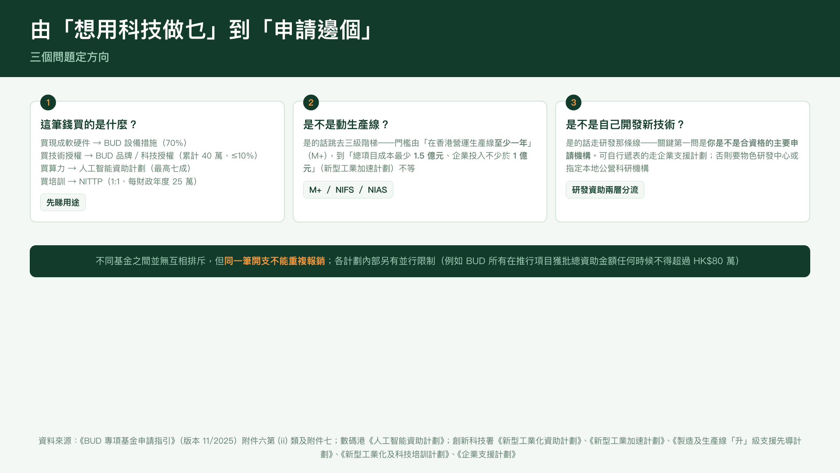
Task: Click line 買現成軟硬件 → BUD 設備措施
Action: [x=114, y=143]
